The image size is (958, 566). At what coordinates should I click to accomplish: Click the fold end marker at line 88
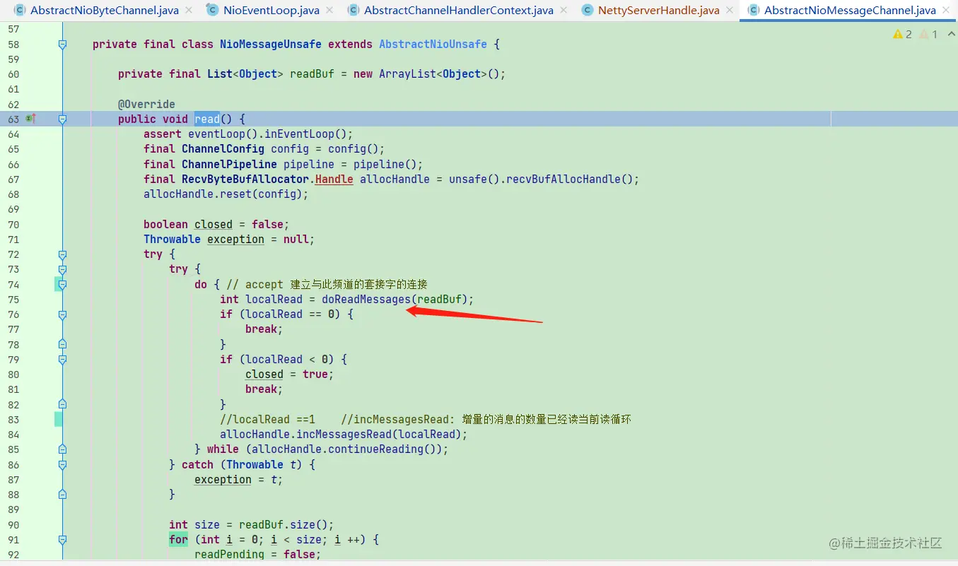pyautogui.click(x=62, y=495)
